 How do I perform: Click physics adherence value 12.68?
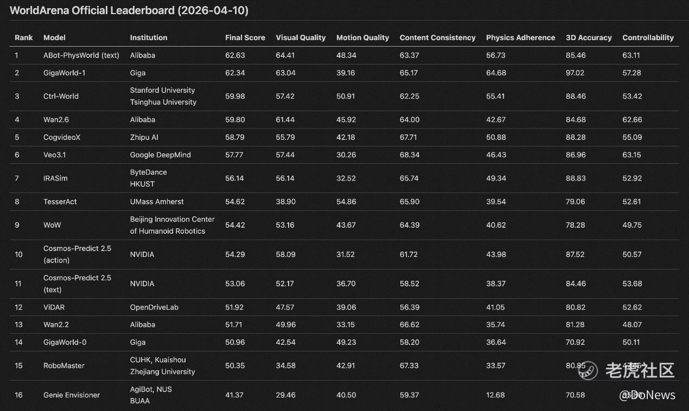495,395
